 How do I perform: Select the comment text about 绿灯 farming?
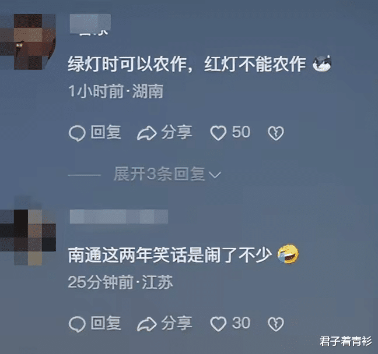point(187,64)
